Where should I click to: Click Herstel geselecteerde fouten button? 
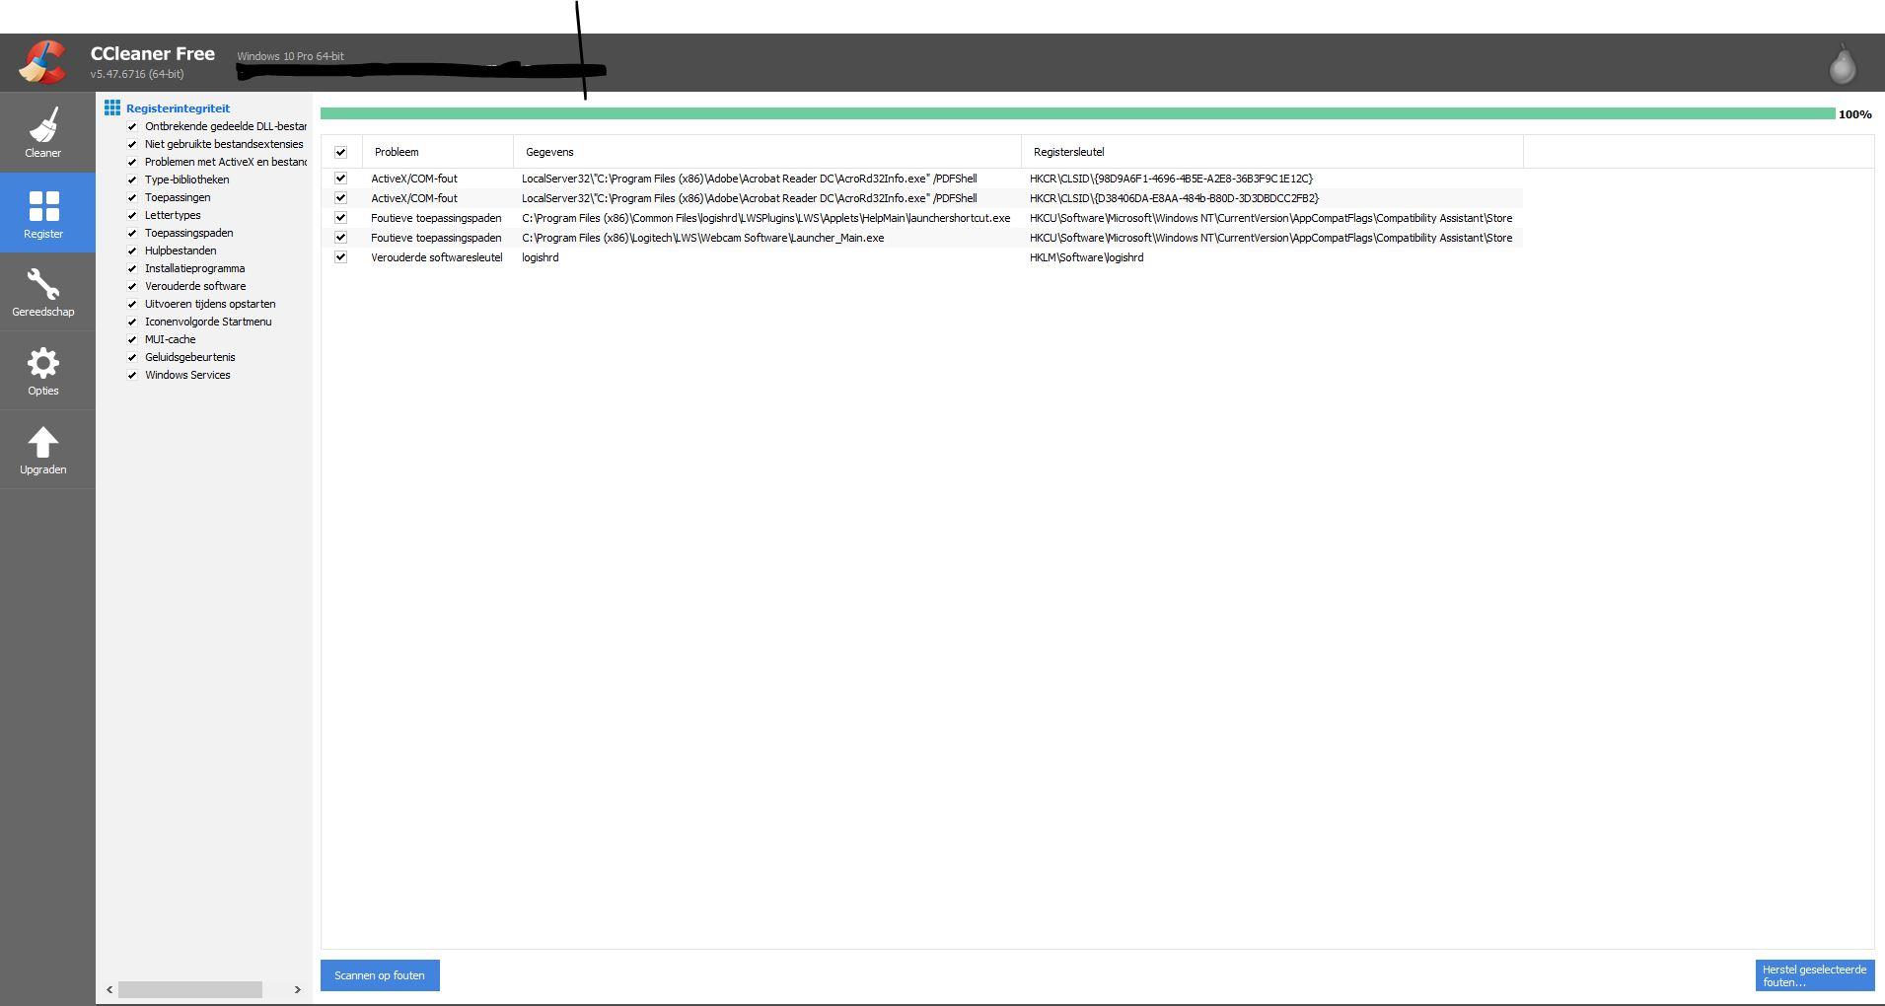(x=1815, y=975)
